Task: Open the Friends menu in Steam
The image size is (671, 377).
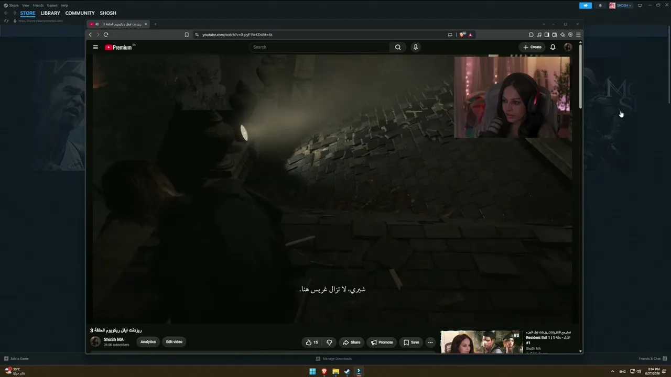Action: 38,5
